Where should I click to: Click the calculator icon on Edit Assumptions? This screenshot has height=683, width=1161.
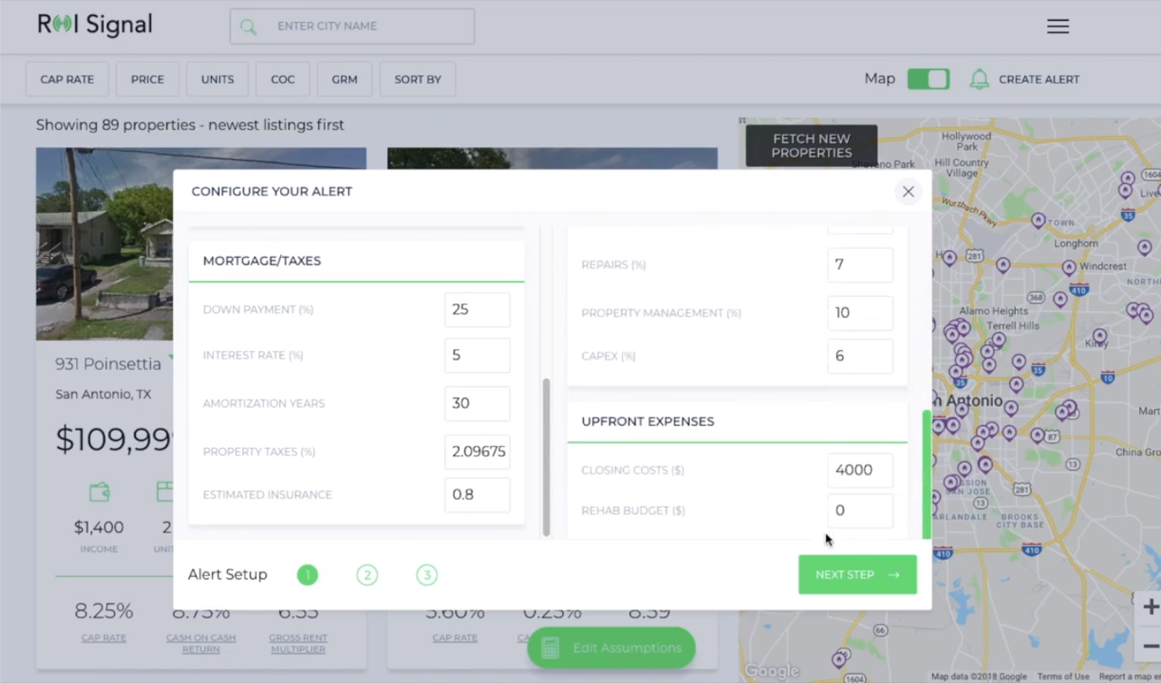coord(550,648)
